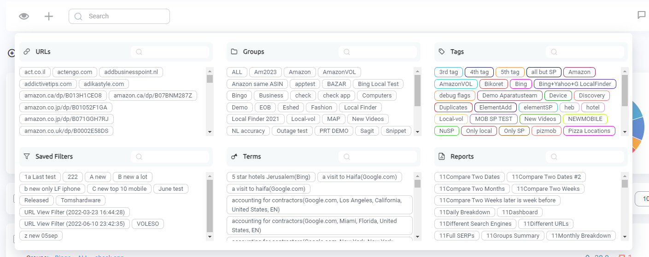Focus the main Search field
Screen dimensions: 649x257
pos(119,16)
